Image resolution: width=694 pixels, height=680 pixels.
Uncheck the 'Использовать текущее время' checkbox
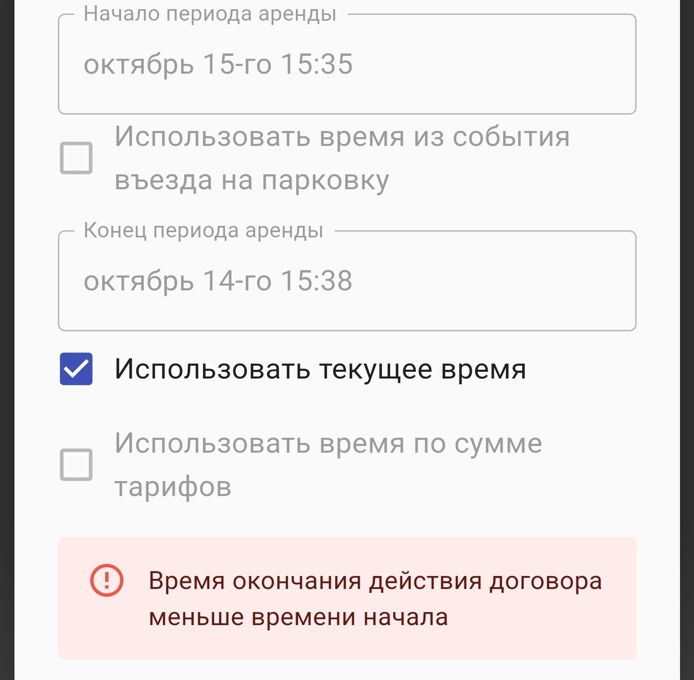(x=76, y=369)
